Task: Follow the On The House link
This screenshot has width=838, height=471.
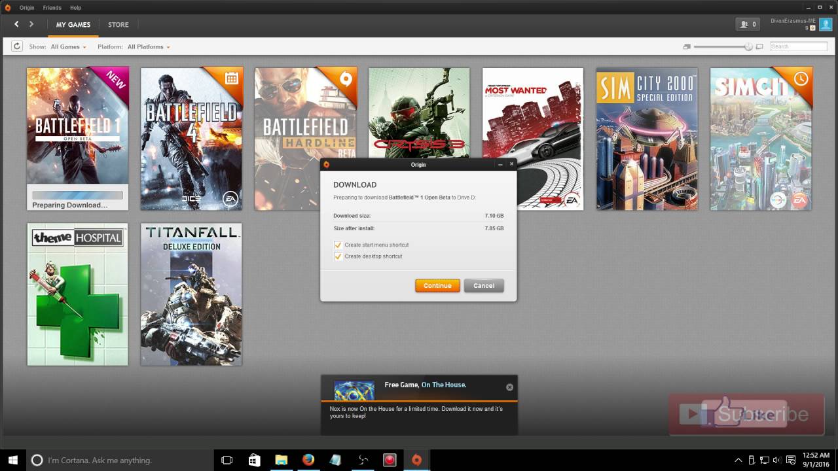Action: [x=443, y=385]
